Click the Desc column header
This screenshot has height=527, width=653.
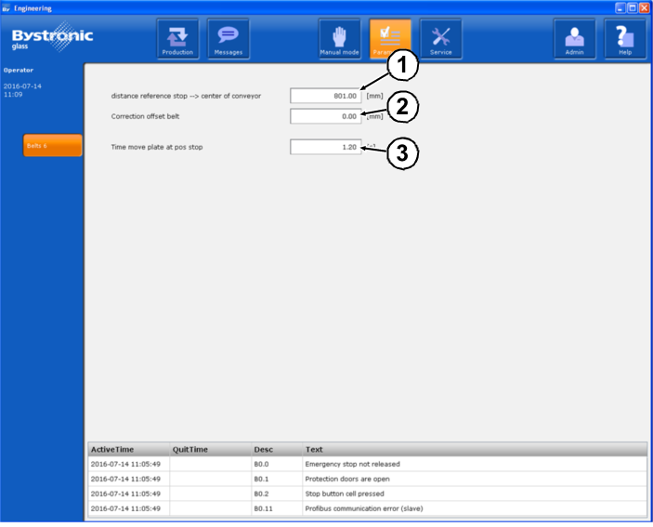[277, 450]
